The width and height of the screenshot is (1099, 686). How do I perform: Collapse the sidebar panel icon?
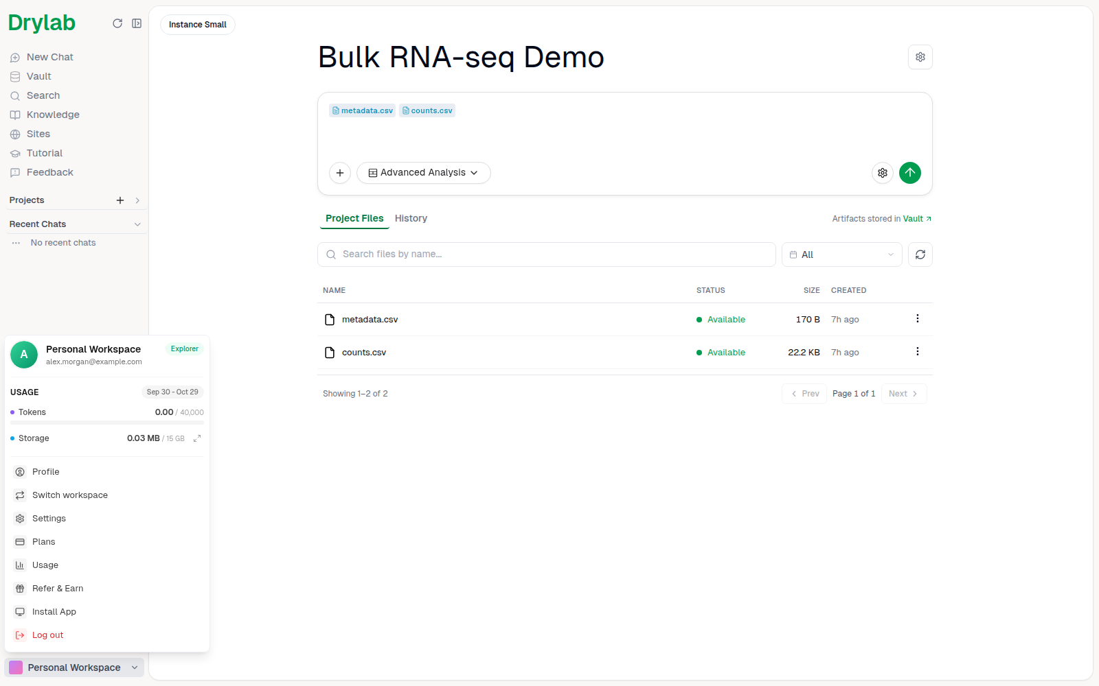coord(137,23)
